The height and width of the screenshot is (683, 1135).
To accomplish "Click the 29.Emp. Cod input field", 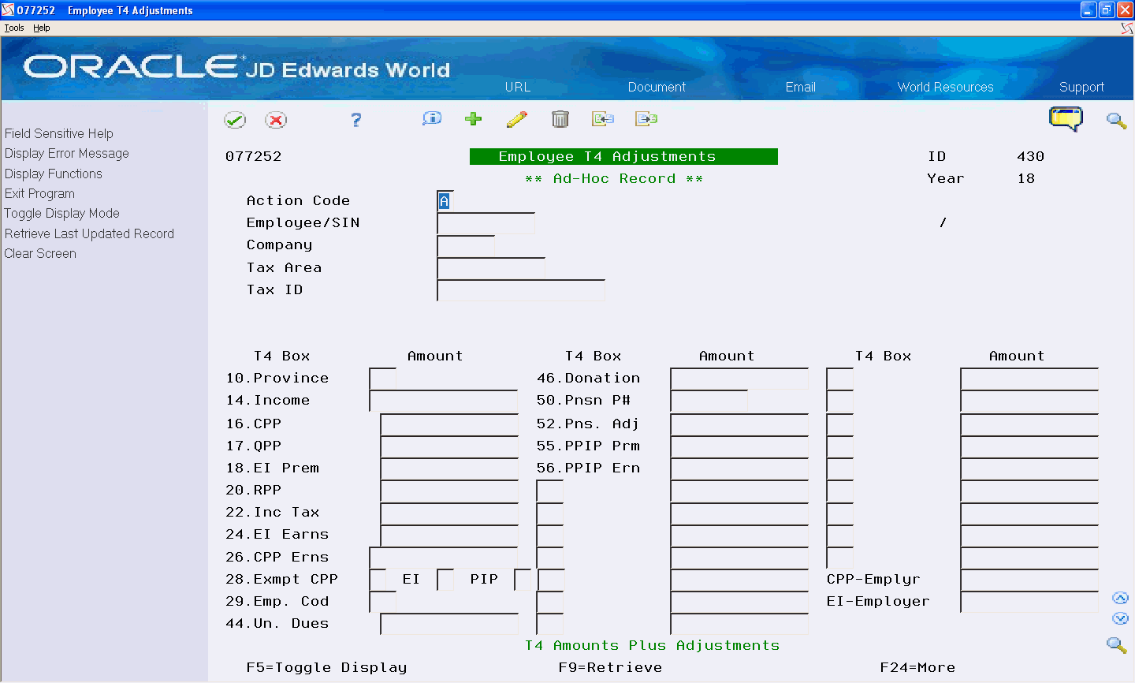I will (x=383, y=602).
